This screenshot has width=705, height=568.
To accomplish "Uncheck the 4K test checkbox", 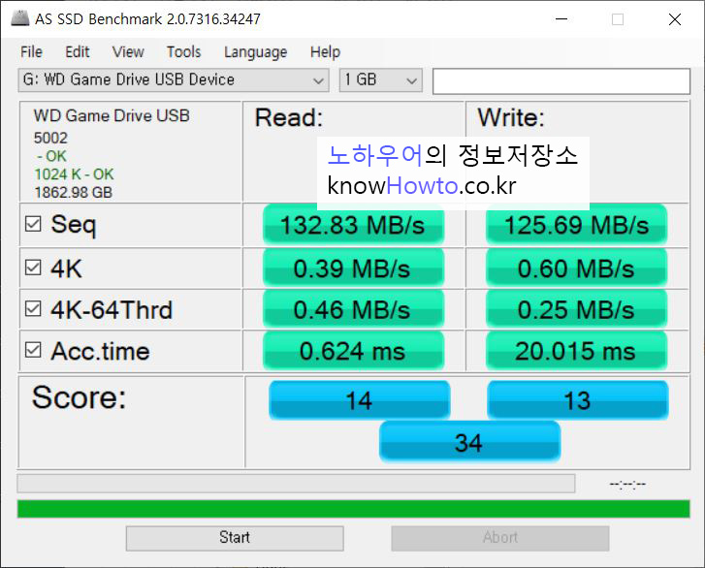I will coord(33,268).
